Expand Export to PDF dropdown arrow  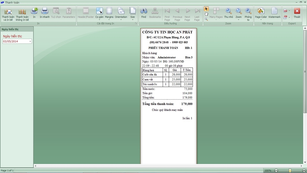(x=290, y=11)
